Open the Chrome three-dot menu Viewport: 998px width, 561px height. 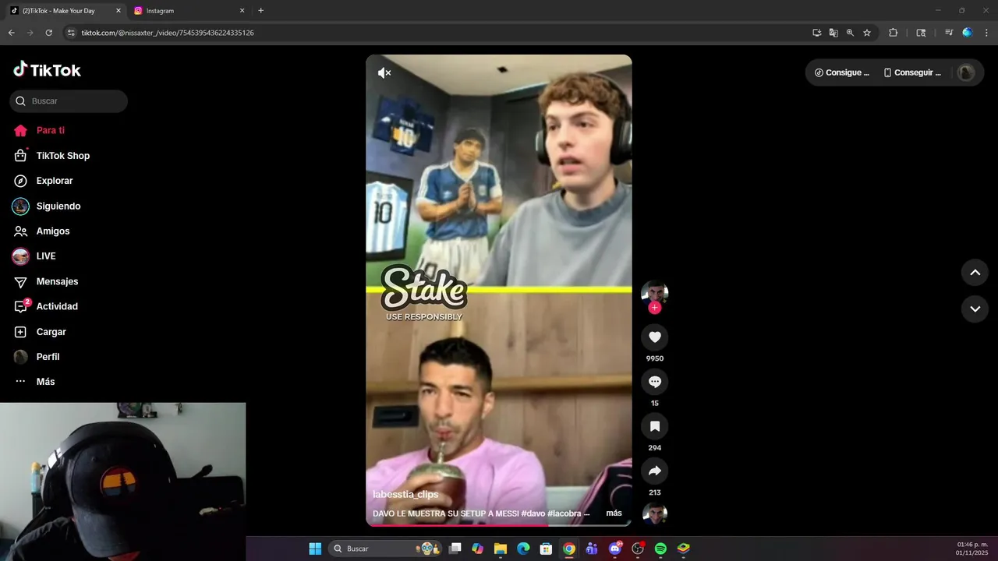pos(987,33)
